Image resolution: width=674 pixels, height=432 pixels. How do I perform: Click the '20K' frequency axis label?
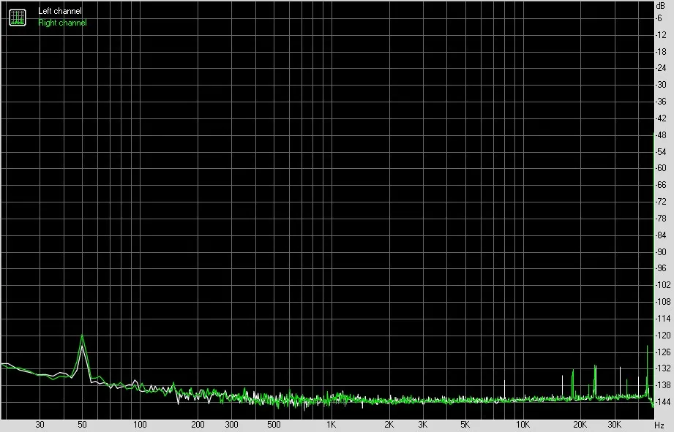(x=580, y=425)
